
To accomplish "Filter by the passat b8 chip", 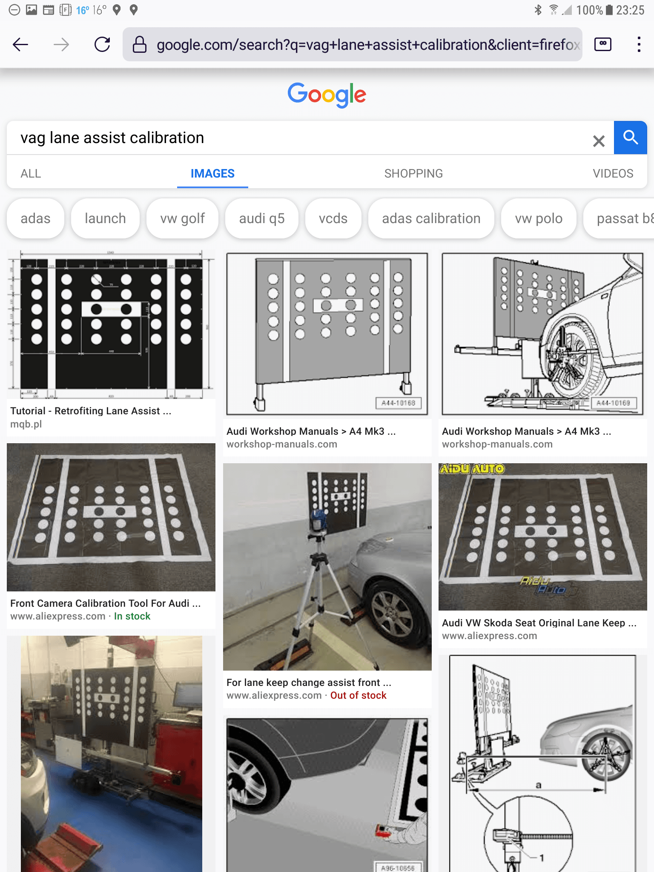I will point(619,218).
